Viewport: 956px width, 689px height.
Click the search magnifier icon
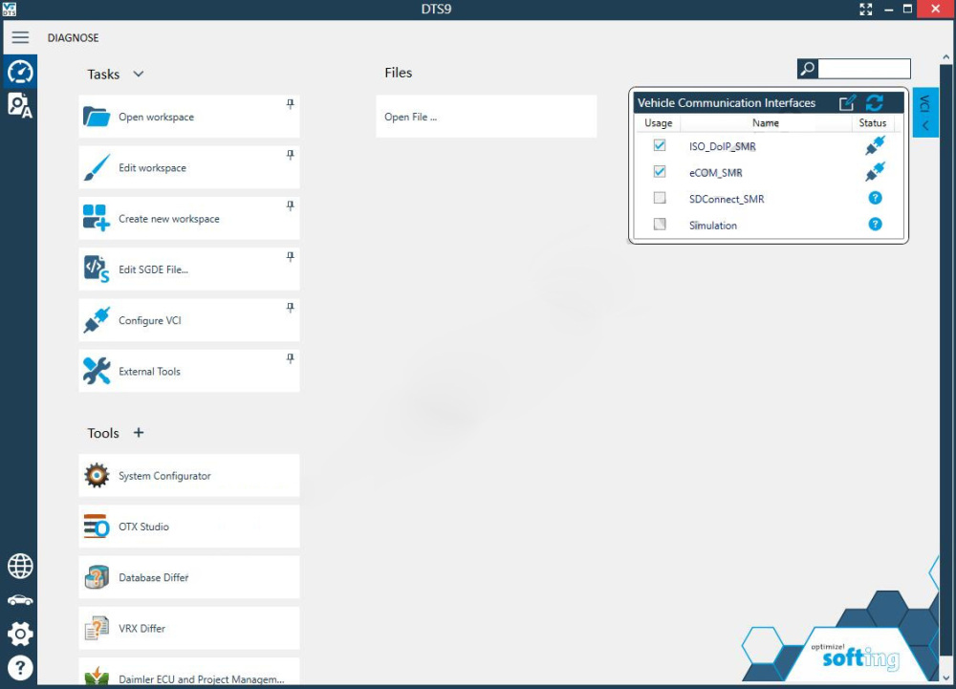click(x=807, y=69)
